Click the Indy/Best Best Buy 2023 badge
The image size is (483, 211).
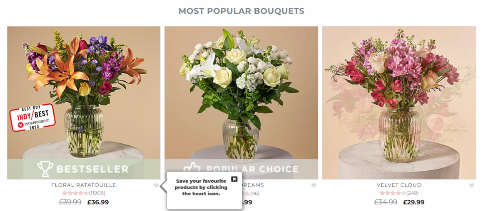[32, 117]
